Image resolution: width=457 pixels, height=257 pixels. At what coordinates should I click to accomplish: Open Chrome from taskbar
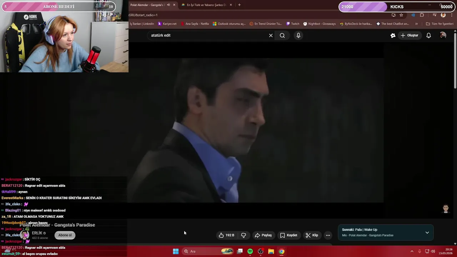point(281,251)
